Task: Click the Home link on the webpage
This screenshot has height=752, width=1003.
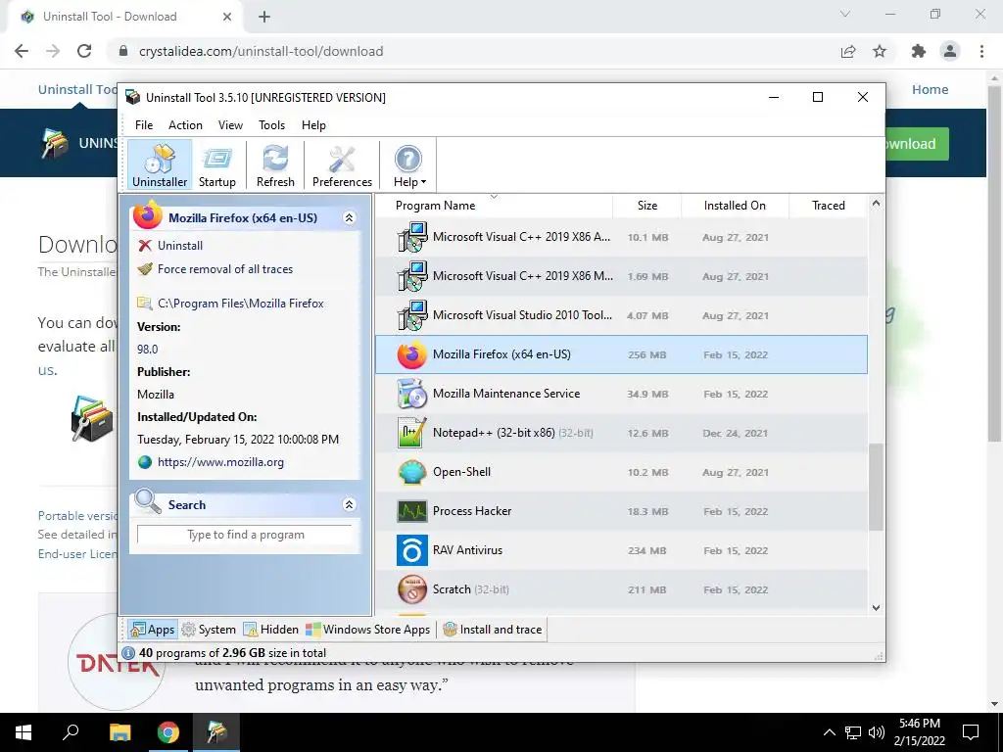Action: [x=931, y=89]
